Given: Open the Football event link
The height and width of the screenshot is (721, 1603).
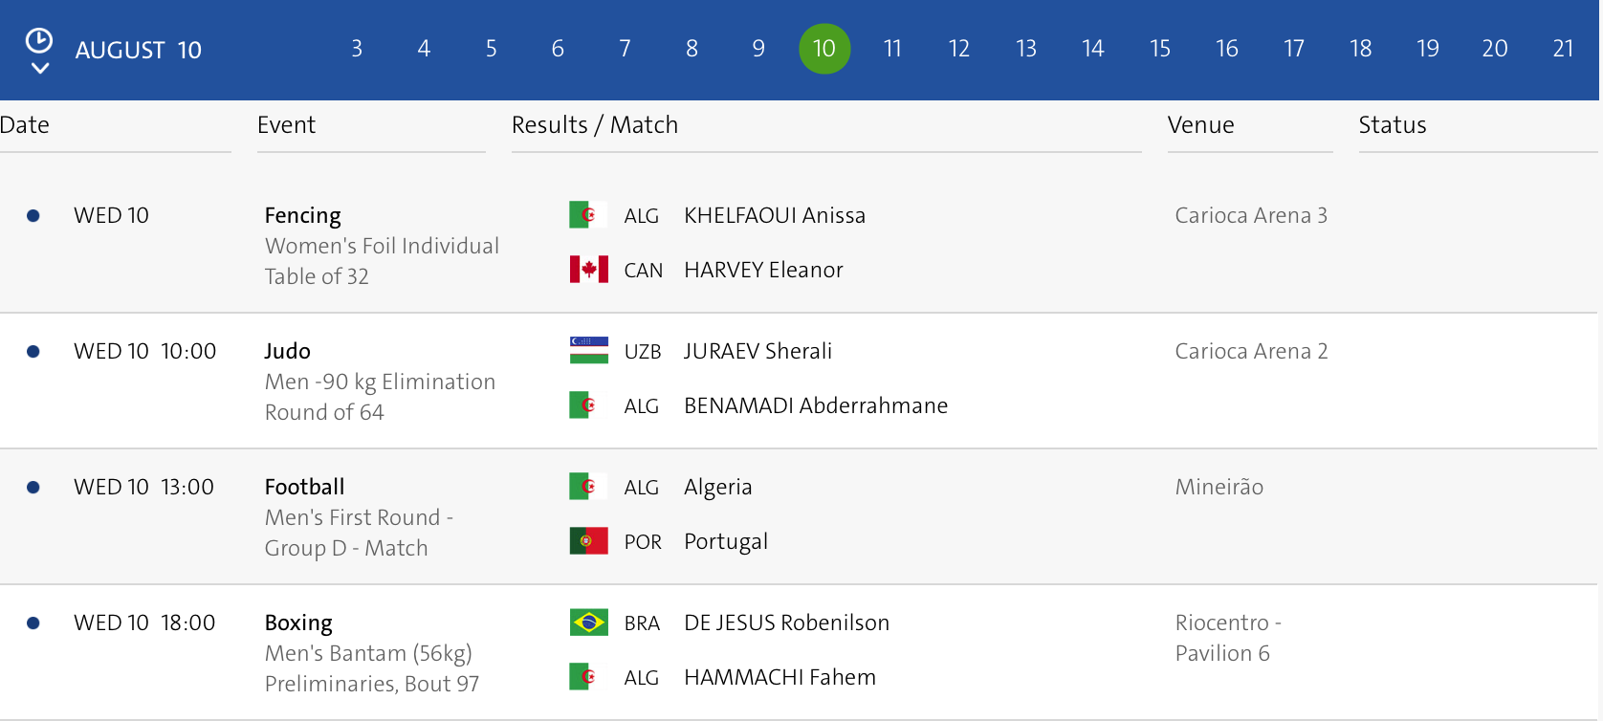Looking at the screenshot, I should [x=304, y=488].
